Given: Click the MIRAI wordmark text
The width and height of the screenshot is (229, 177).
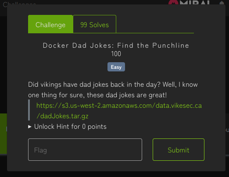Looking at the screenshot, I should coord(195,2).
